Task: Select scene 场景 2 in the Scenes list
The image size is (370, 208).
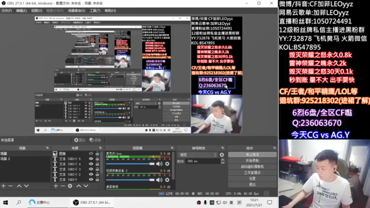Action: [x=25, y=159]
